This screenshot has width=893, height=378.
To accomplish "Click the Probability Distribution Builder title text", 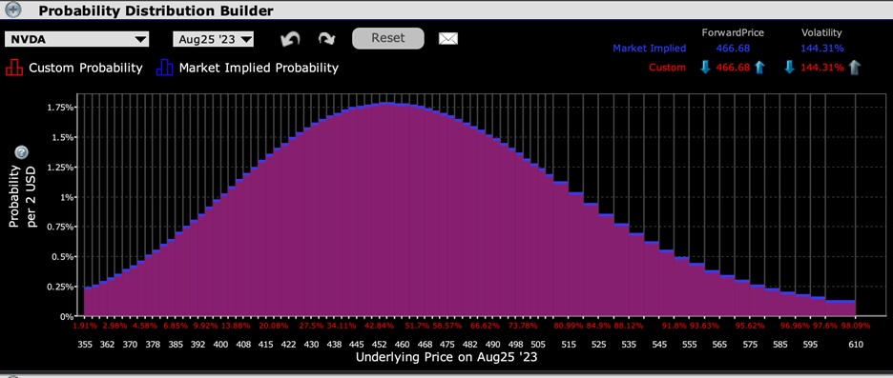I will coord(156,10).
